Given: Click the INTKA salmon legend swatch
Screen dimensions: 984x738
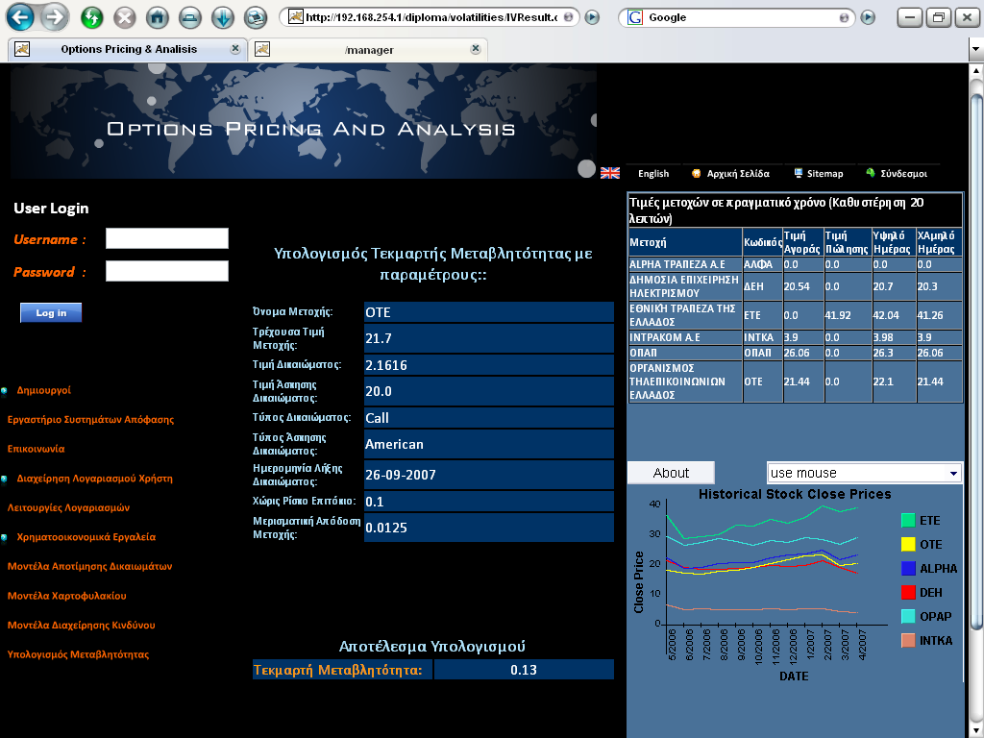Looking at the screenshot, I should click(908, 641).
